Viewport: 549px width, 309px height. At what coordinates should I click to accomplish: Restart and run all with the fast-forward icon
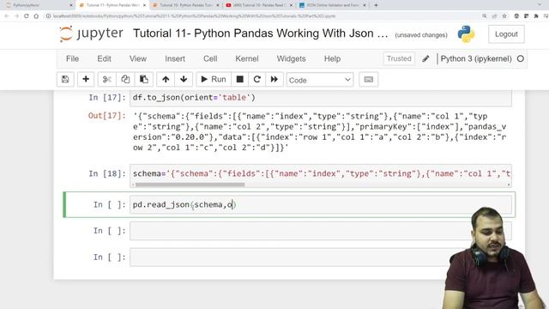tap(274, 80)
